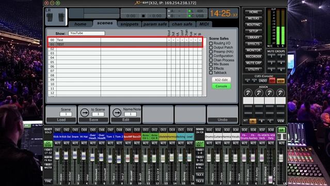
Task: Open the LIBRARY view
Action: click(253, 38)
